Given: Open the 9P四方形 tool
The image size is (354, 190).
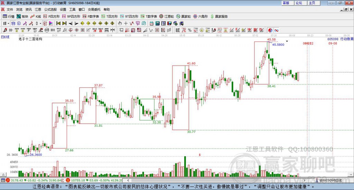Looking at the screenshot, I should pyautogui.click(x=71, y=17).
